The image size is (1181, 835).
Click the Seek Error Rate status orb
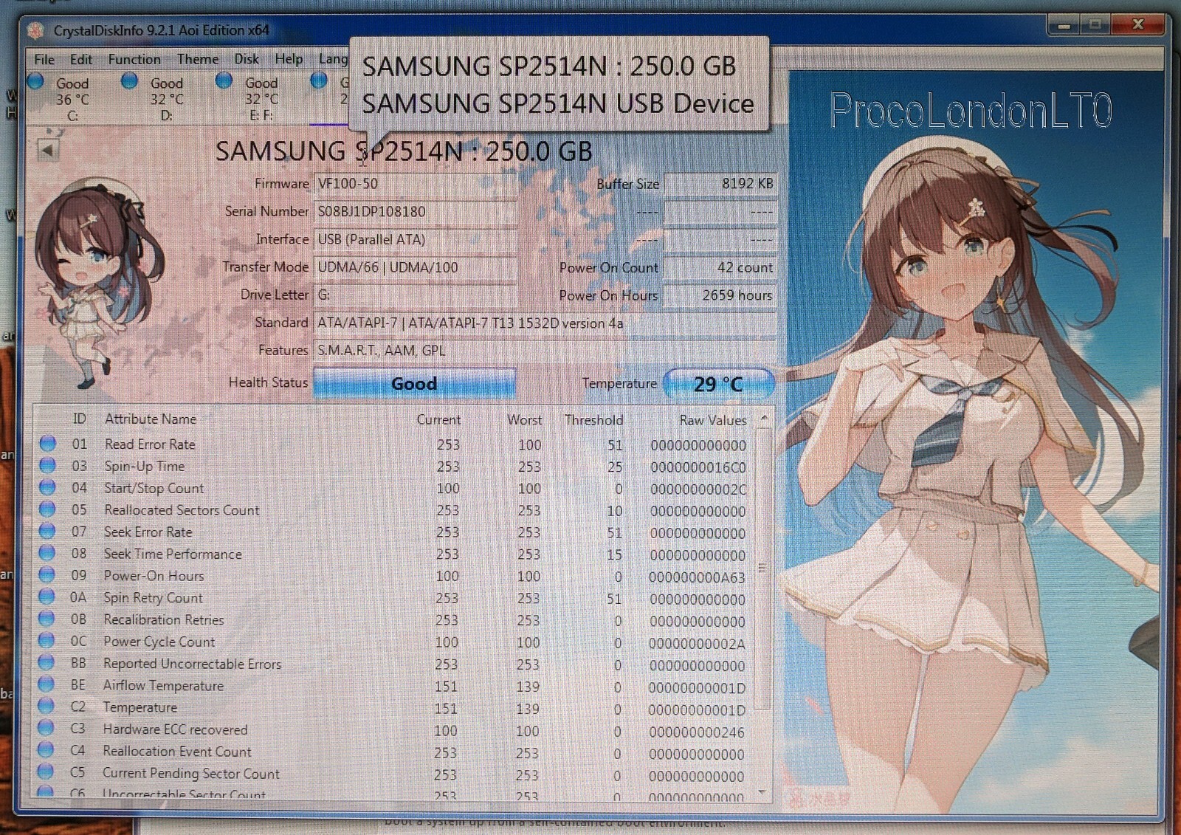click(47, 531)
